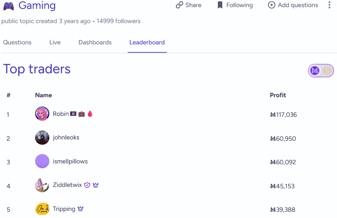Click the Following button label
This screenshot has width=337, height=218.
(240, 5)
